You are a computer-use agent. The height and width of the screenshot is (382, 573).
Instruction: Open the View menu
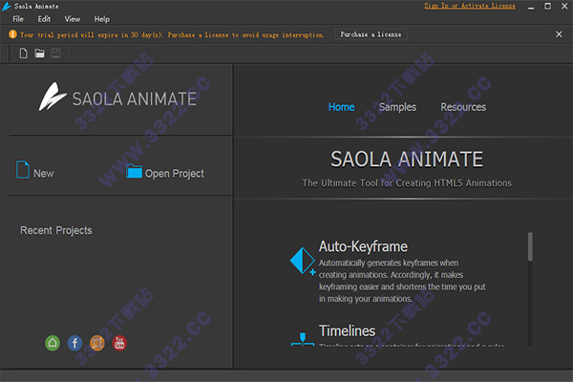[x=73, y=19]
